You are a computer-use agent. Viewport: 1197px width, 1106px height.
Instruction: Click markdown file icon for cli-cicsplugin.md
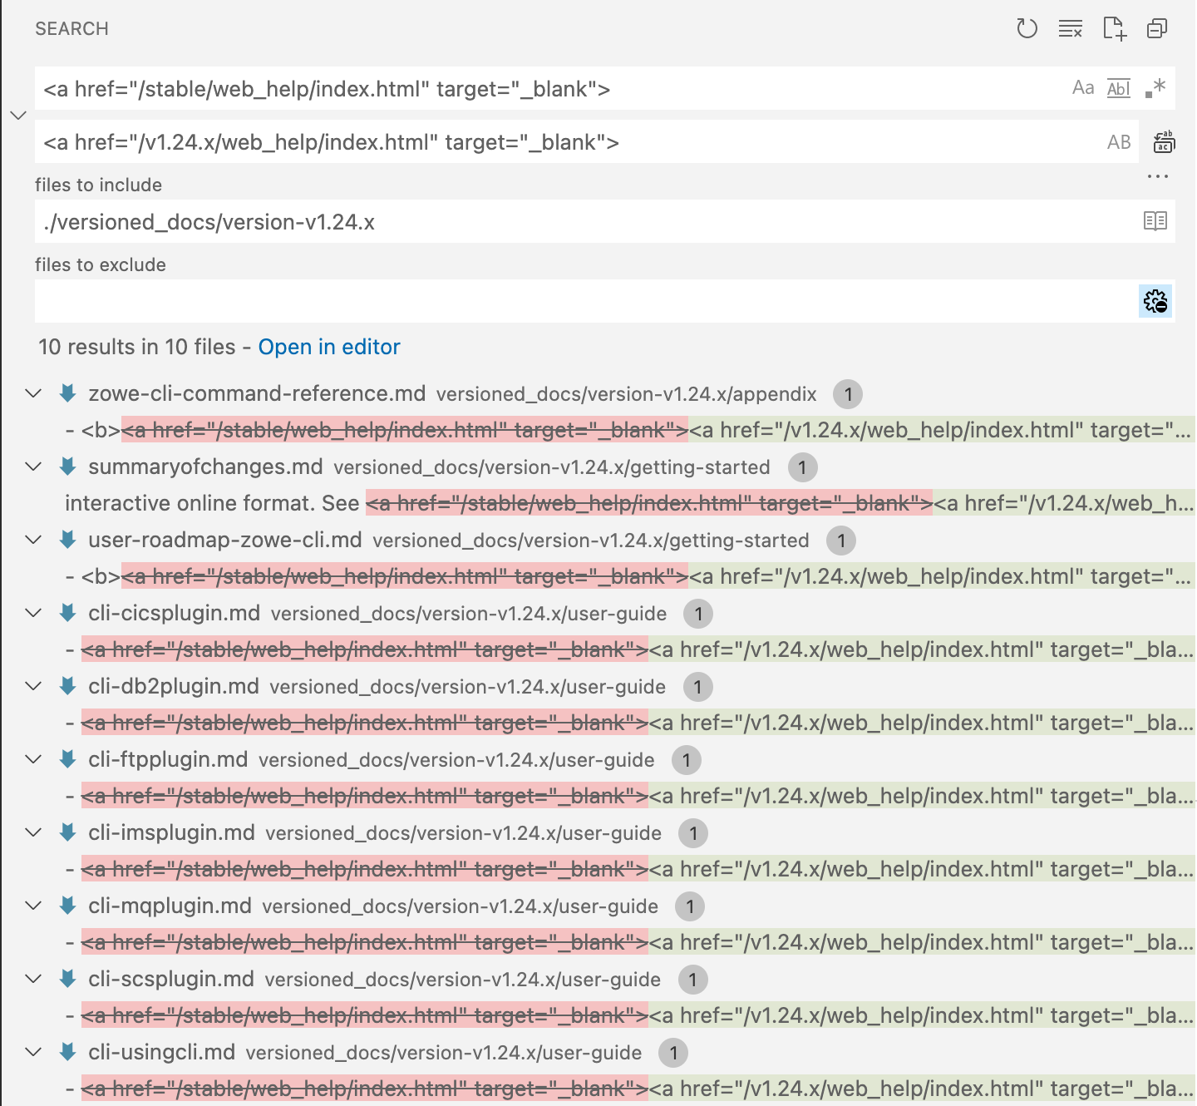pos(68,613)
